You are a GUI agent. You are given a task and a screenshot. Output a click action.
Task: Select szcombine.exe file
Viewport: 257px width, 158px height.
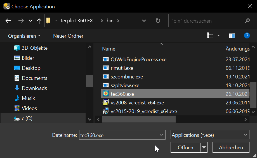[x=127, y=77]
